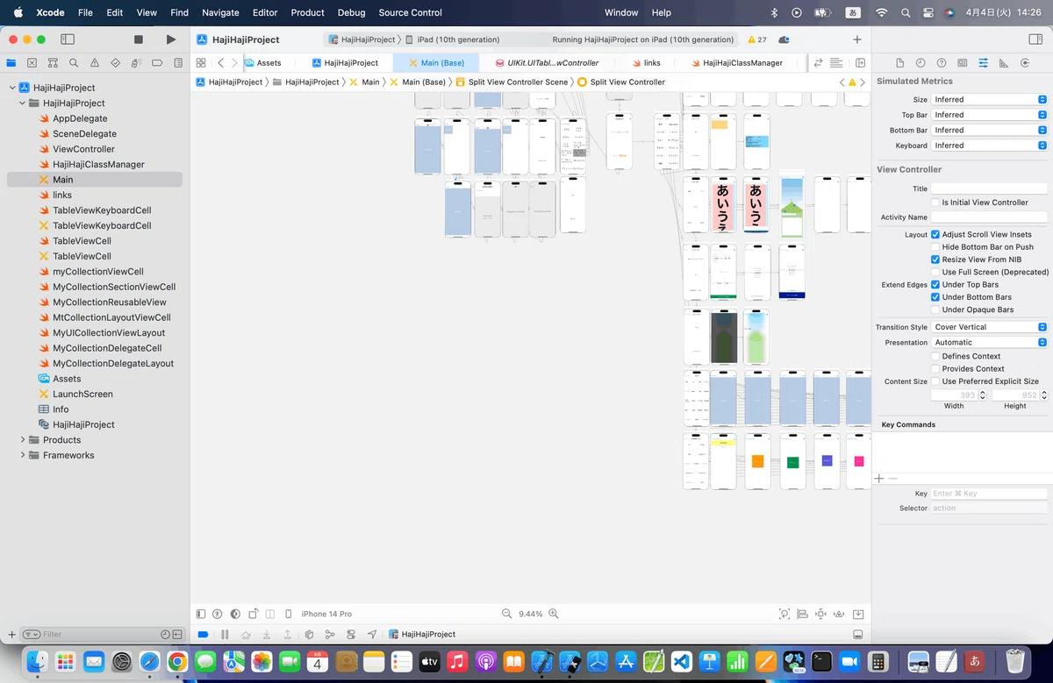Open the Issue navigator warning-triangle icon

pyautogui.click(x=94, y=63)
